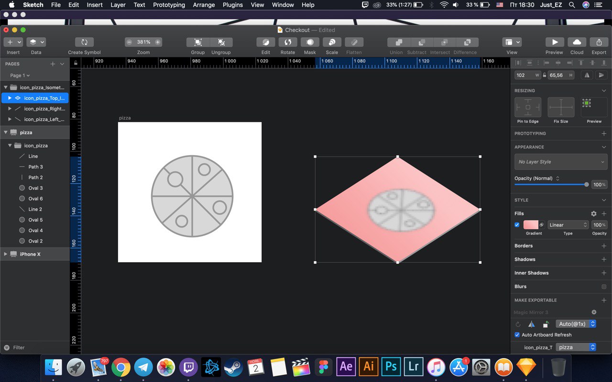612x382 pixels.
Task: Disable the gradient fill checkbox
Action: coord(517,225)
